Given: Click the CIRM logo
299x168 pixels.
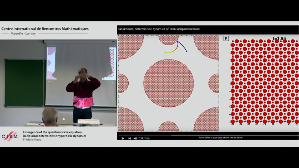Looking at the screenshot, I should [x=9, y=136].
